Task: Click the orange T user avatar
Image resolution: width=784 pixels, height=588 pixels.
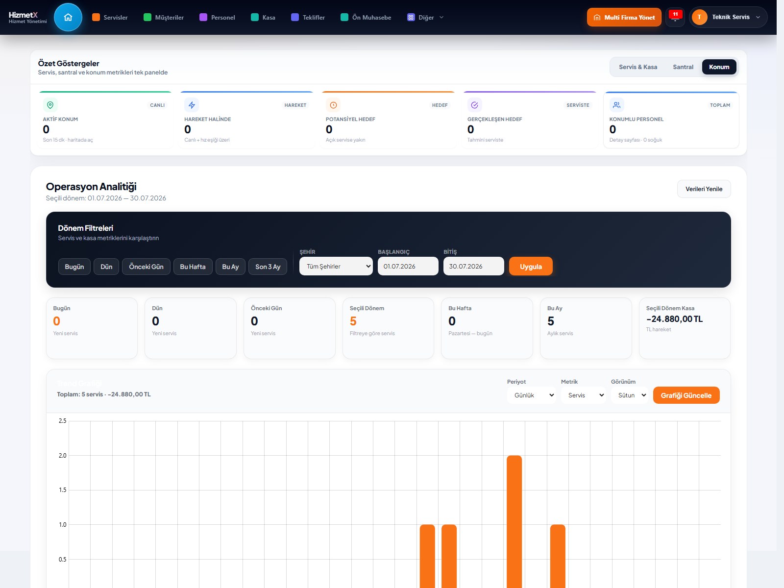Action: click(699, 17)
